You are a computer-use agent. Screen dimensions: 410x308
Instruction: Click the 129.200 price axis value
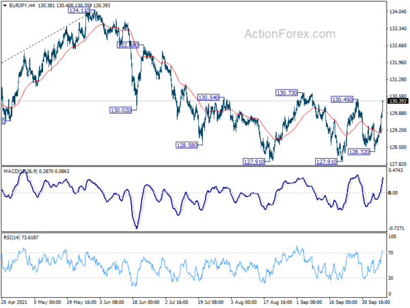pos(398,130)
